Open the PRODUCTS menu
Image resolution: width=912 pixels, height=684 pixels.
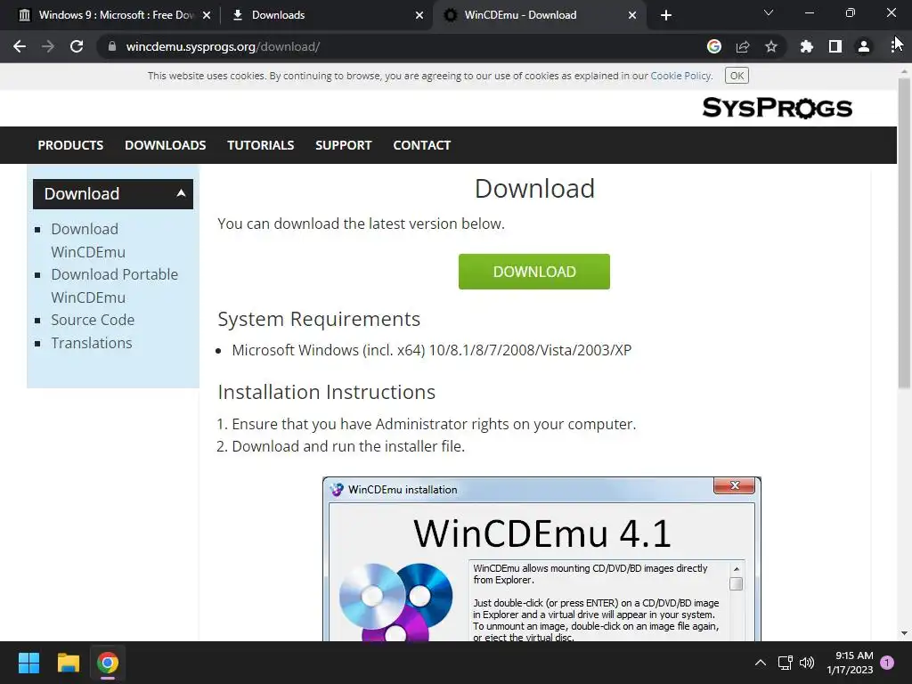click(x=70, y=145)
